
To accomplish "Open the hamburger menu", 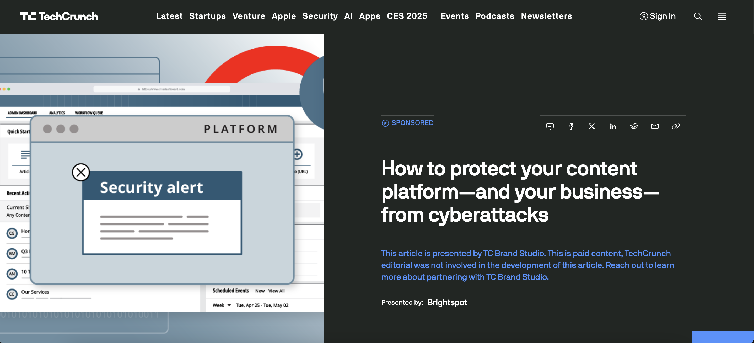I will pos(722,16).
